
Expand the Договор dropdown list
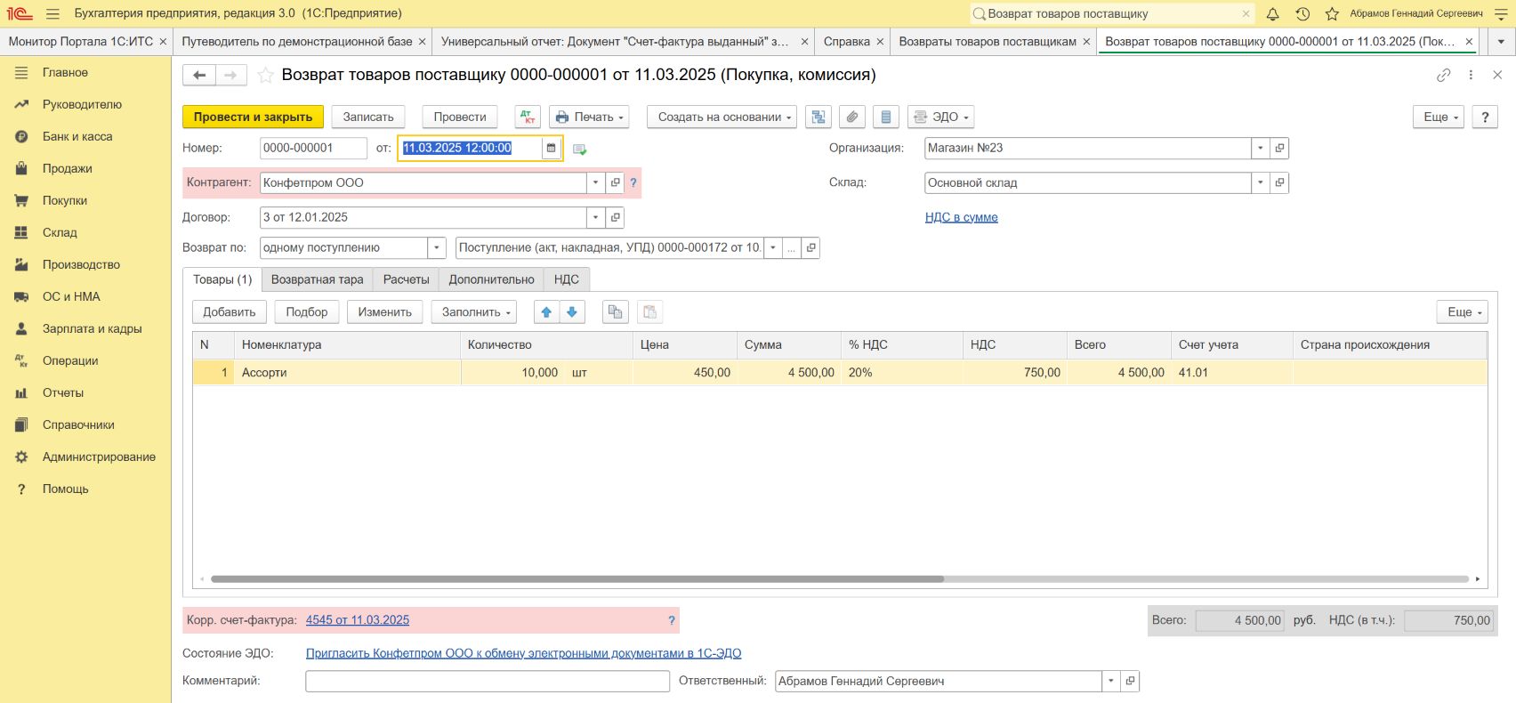tap(595, 217)
